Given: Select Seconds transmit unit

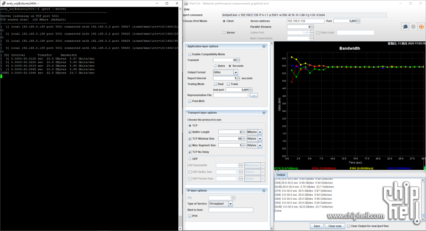Looking at the screenshot, I should pos(230,66).
